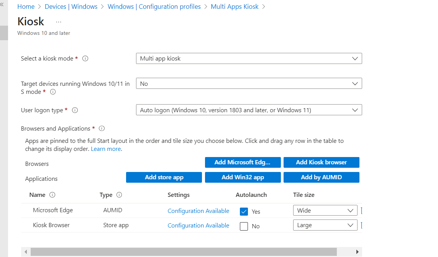Go to Devices | Windows breadcrumb

coord(71,7)
